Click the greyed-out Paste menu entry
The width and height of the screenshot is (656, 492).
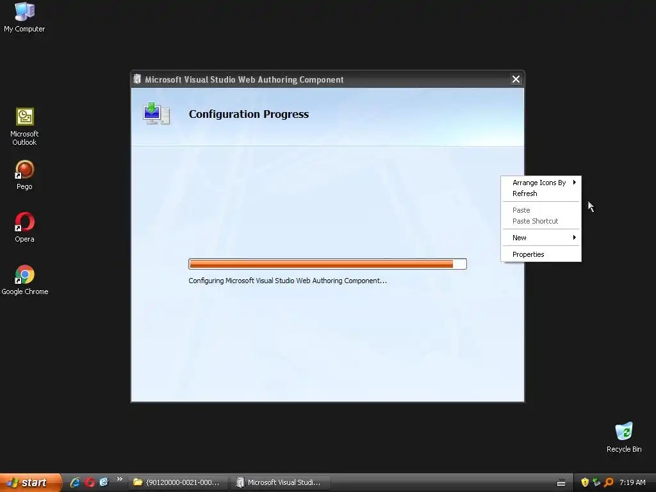coord(541,210)
